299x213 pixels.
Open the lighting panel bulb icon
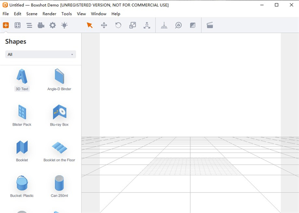pyautogui.click(x=64, y=25)
